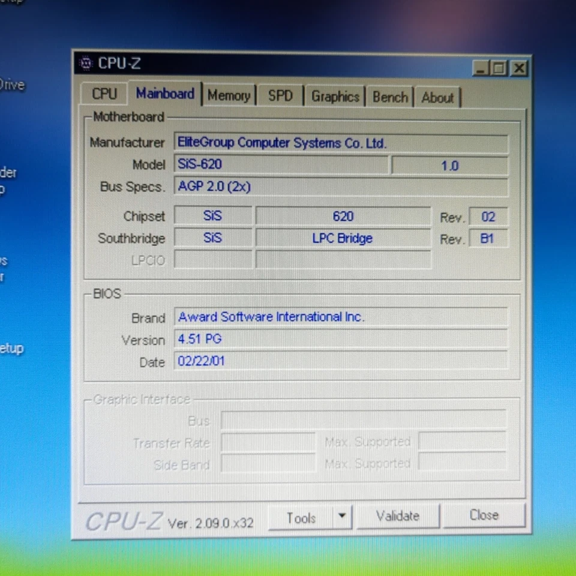576x576 pixels.
Task: Click the CPU-Z title bar icon
Action: coord(86,64)
